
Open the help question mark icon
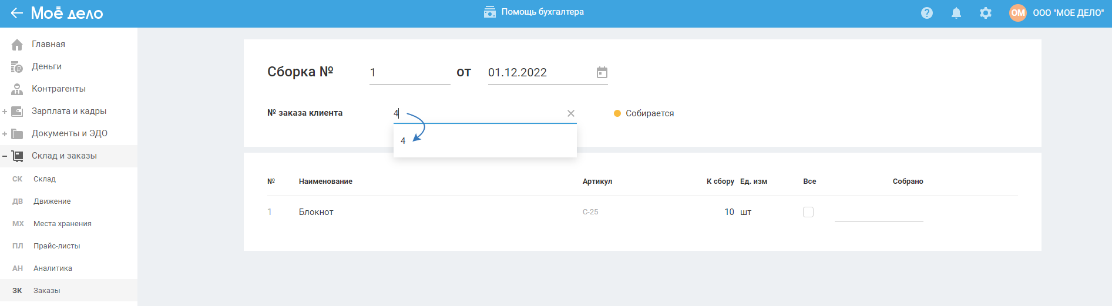click(x=927, y=13)
